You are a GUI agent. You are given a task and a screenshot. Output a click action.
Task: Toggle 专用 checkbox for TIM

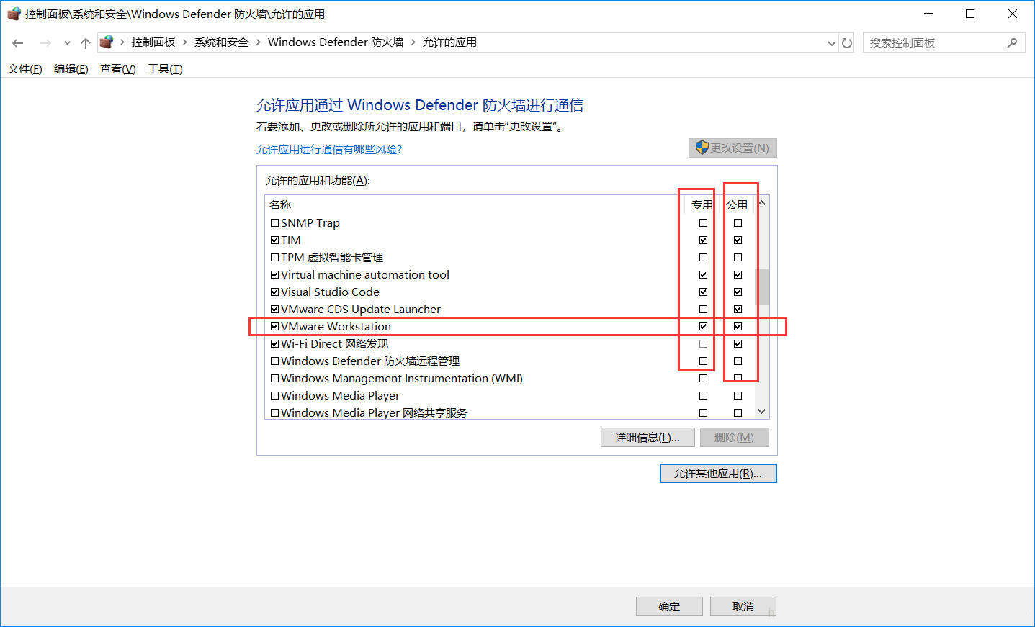pyautogui.click(x=703, y=240)
